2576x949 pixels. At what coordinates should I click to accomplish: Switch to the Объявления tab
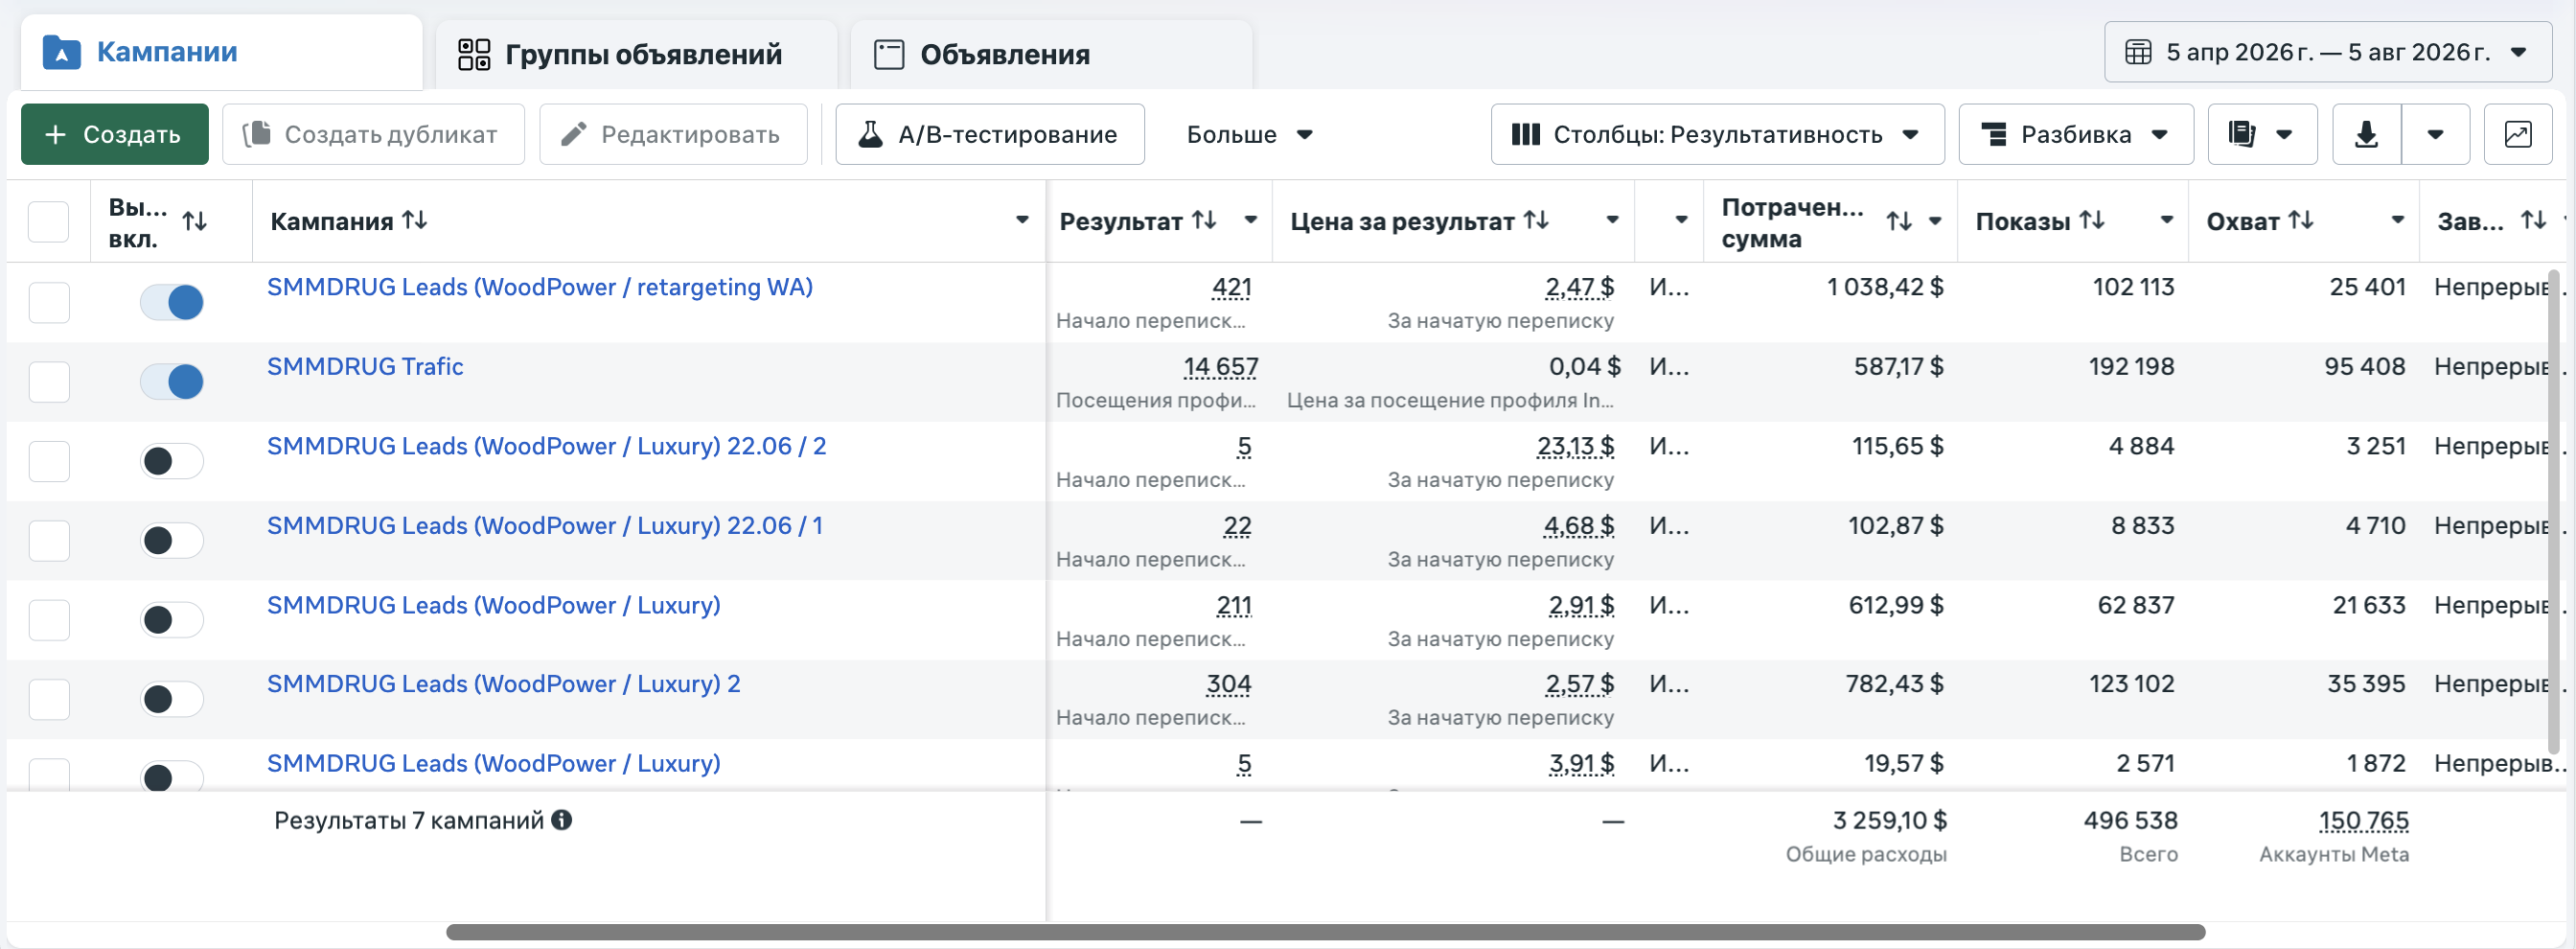click(x=1051, y=54)
